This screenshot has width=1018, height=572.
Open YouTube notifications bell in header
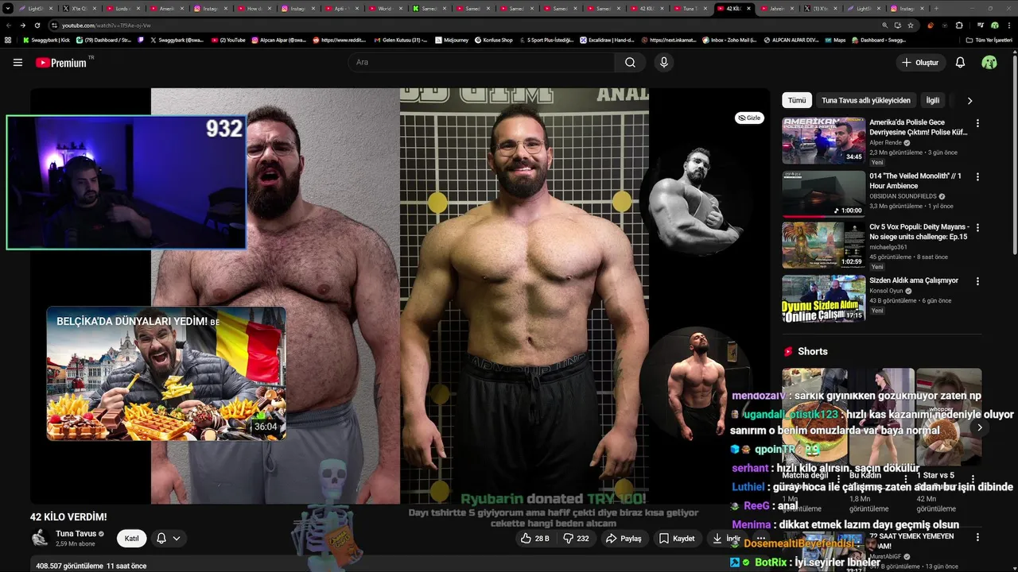point(960,62)
